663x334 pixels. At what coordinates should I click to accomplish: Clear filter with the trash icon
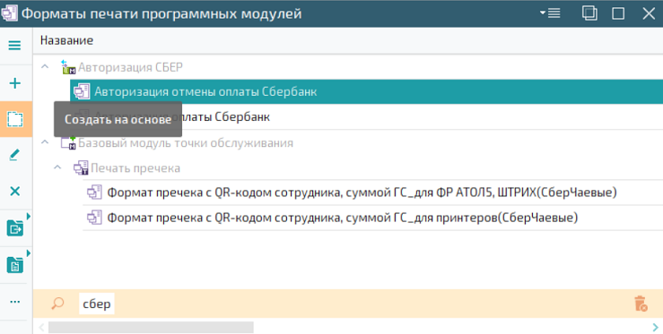click(641, 304)
